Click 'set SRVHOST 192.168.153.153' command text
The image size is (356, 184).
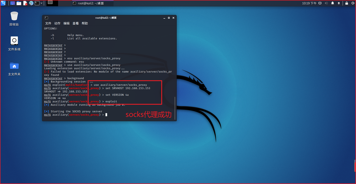[x=128, y=88]
